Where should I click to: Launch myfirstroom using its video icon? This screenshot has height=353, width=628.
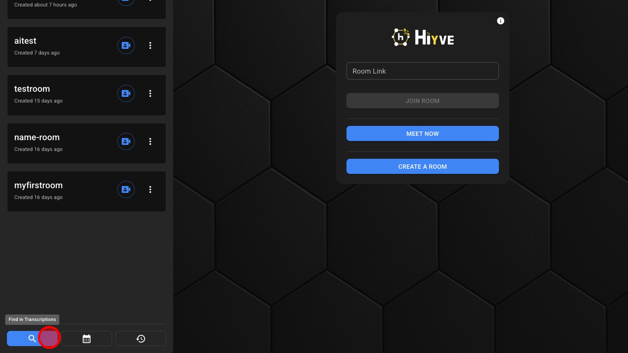(126, 189)
